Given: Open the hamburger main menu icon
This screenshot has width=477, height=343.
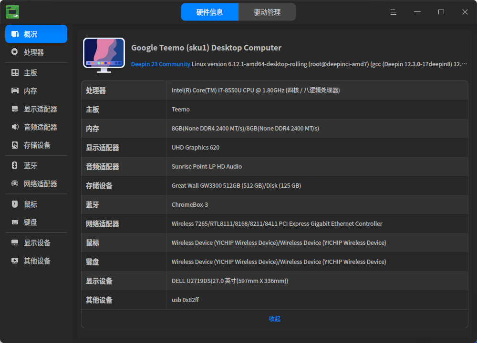Looking at the screenshot, I should pos(394,12).
